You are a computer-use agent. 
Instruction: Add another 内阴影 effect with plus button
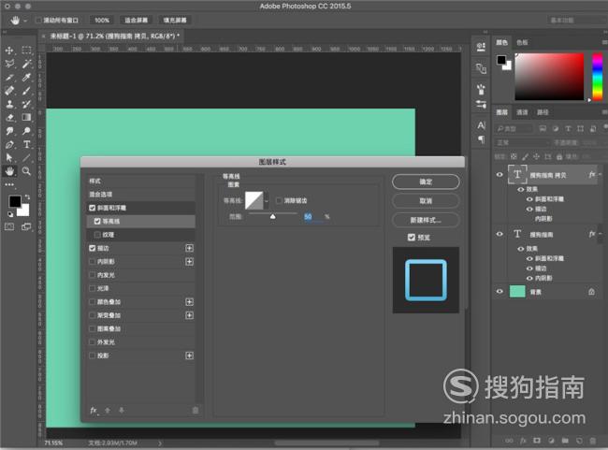click(x=189, y=262)
